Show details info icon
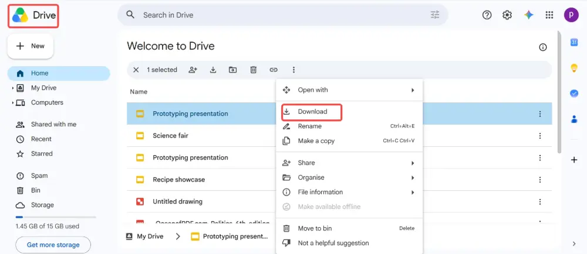This screenshot has height=254, width=587. tap(543, 47)
